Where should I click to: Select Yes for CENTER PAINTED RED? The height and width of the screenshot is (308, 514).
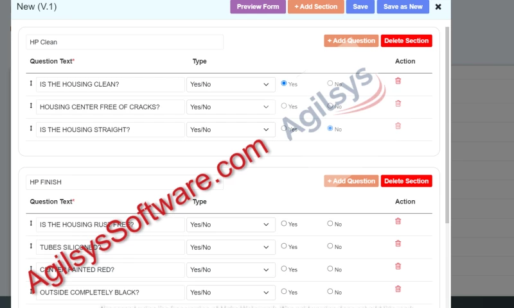pos(284,268)
